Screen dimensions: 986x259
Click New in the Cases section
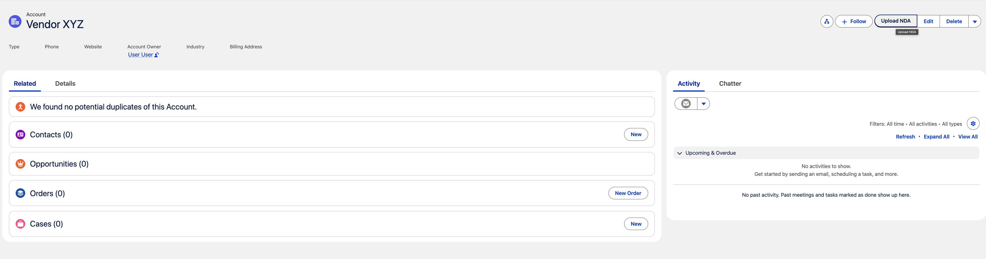pos(636,224)
